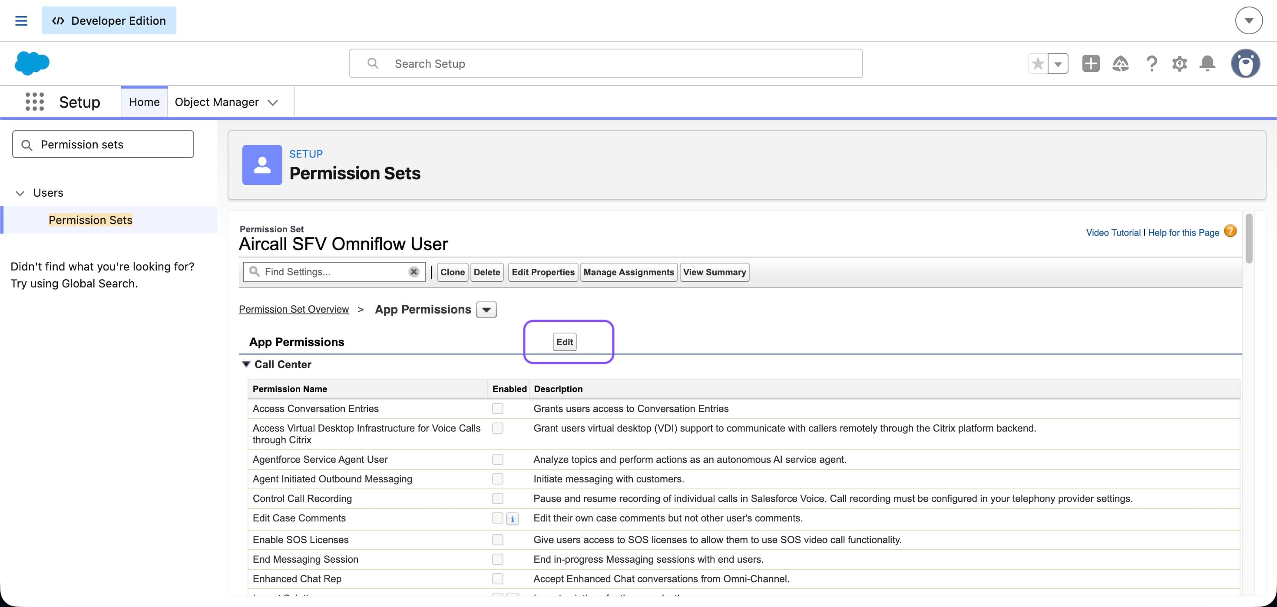The image size is (1277, 607).
Task: Click the Search Setup field
Action: point(606,63)
